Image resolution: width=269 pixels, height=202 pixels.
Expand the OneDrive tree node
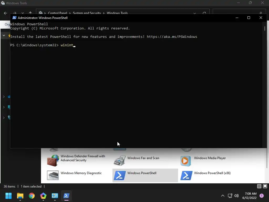[4, 97]
